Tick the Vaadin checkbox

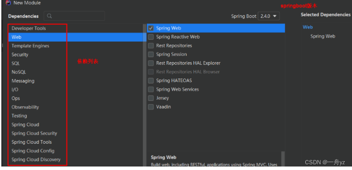coord(151,107)
